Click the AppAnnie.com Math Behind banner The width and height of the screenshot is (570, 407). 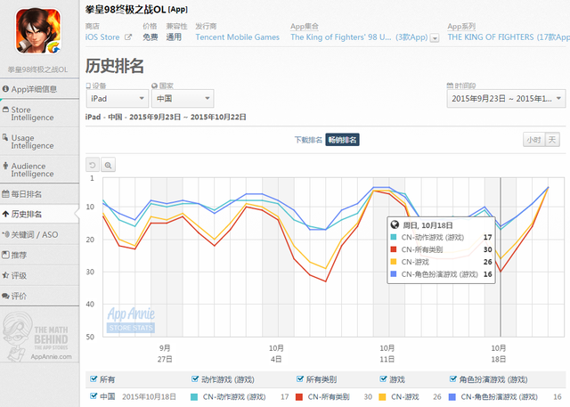tap(38, 336)
